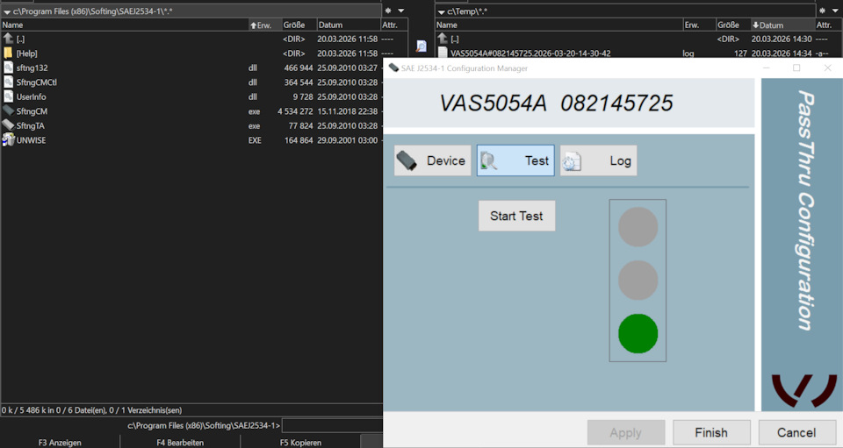Open right panel directory history dropdown
This screenshot has width=843, height=448.
[835, 11]
